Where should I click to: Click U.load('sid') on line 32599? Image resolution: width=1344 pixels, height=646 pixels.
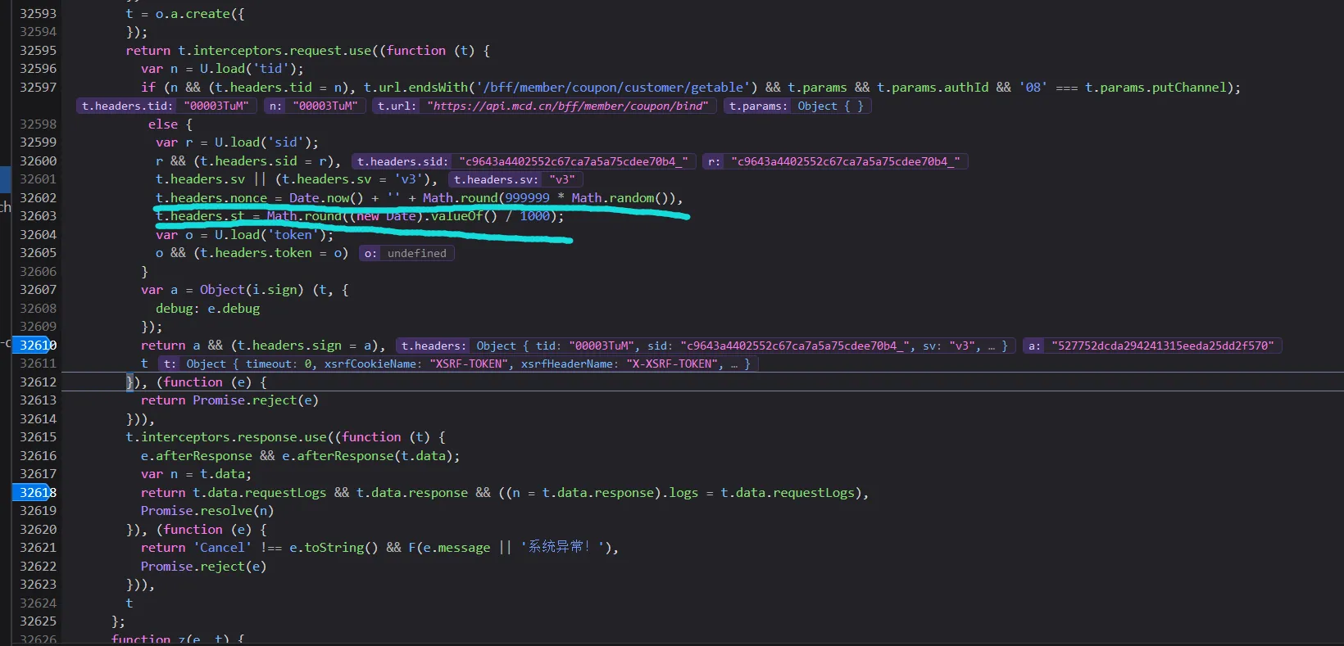pyautogui.click(x=263, y=142)
